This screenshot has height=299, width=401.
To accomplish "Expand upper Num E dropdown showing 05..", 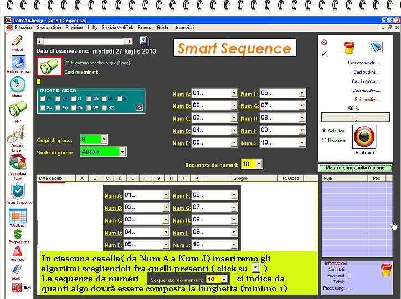I will 234,143.
